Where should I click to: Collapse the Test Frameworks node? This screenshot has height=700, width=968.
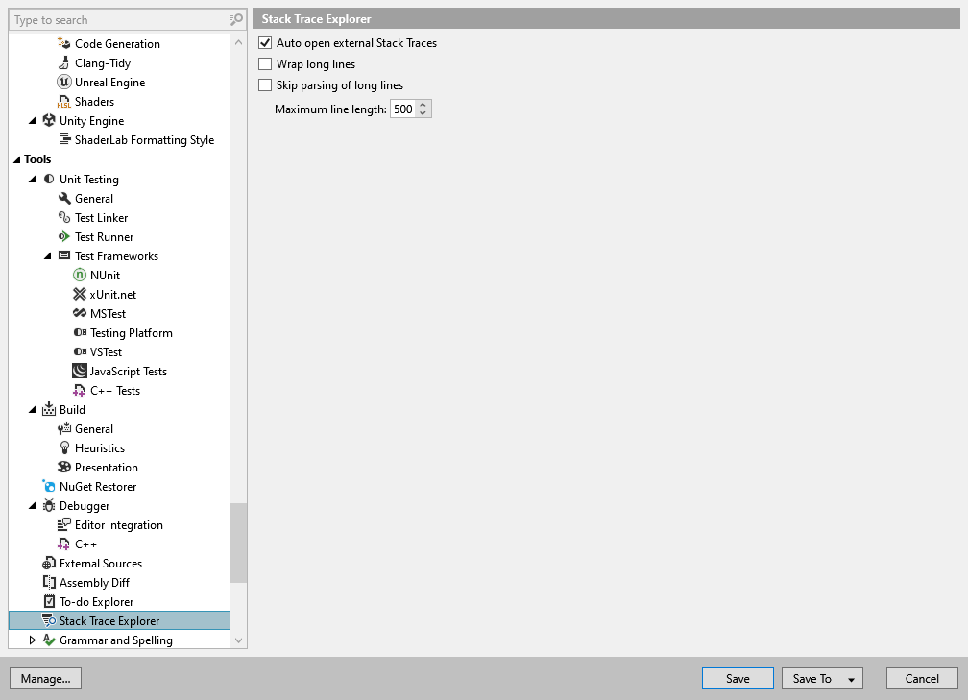click(49, 255)
